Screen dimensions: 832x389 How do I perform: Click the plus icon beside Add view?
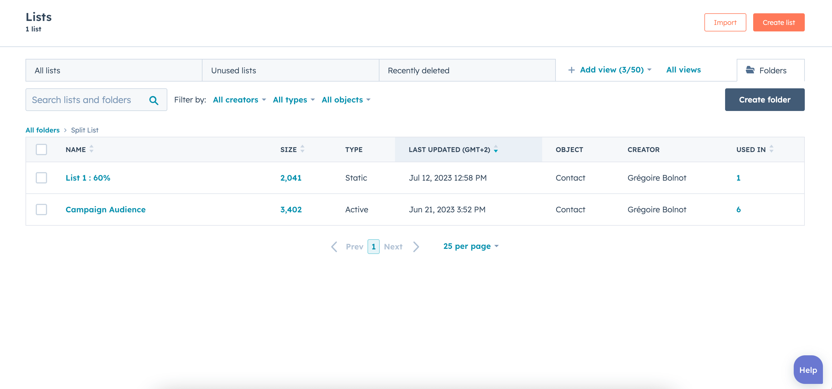tap(571, 70)
